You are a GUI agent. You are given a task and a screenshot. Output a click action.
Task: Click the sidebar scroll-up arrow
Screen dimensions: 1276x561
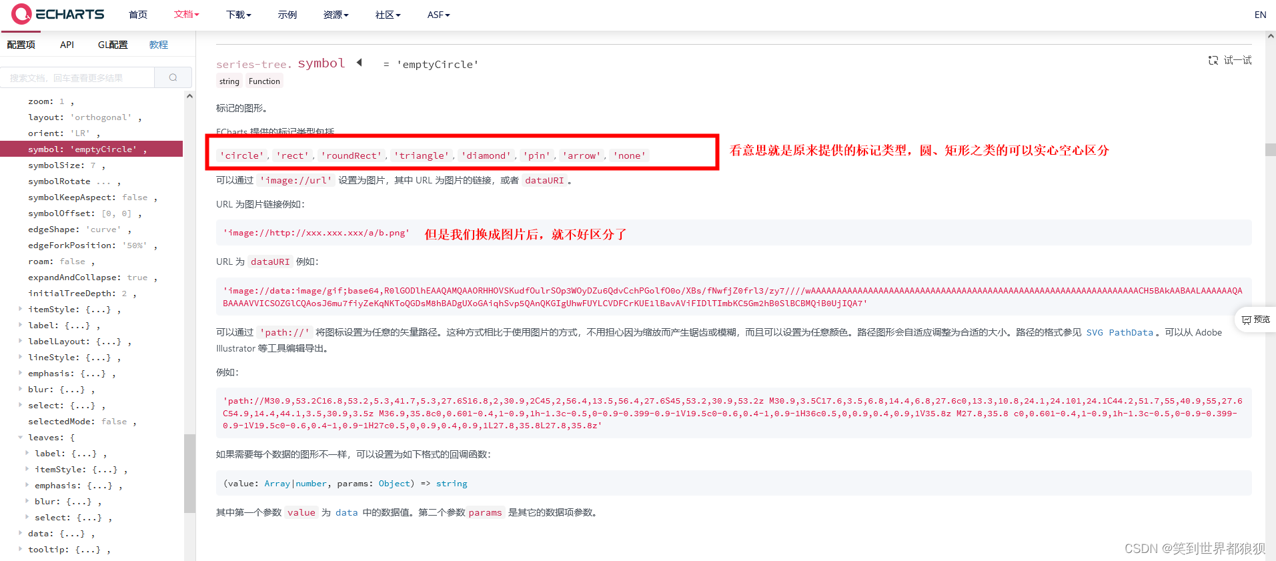pos(189,96)
